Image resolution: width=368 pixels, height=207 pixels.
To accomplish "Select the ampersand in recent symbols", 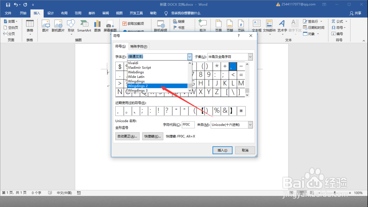I will click(x=225, y=111).
